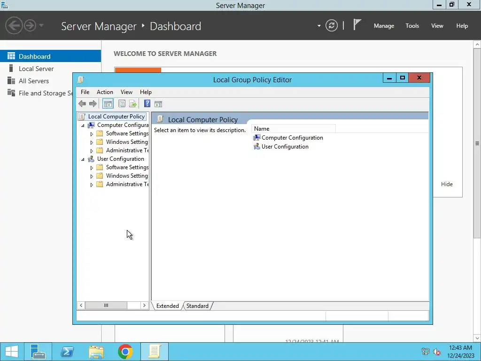Select Computer Configuration in the tree
Image resolution: width=481 pixels, height=361 pixels.
(x=123, y=125)
